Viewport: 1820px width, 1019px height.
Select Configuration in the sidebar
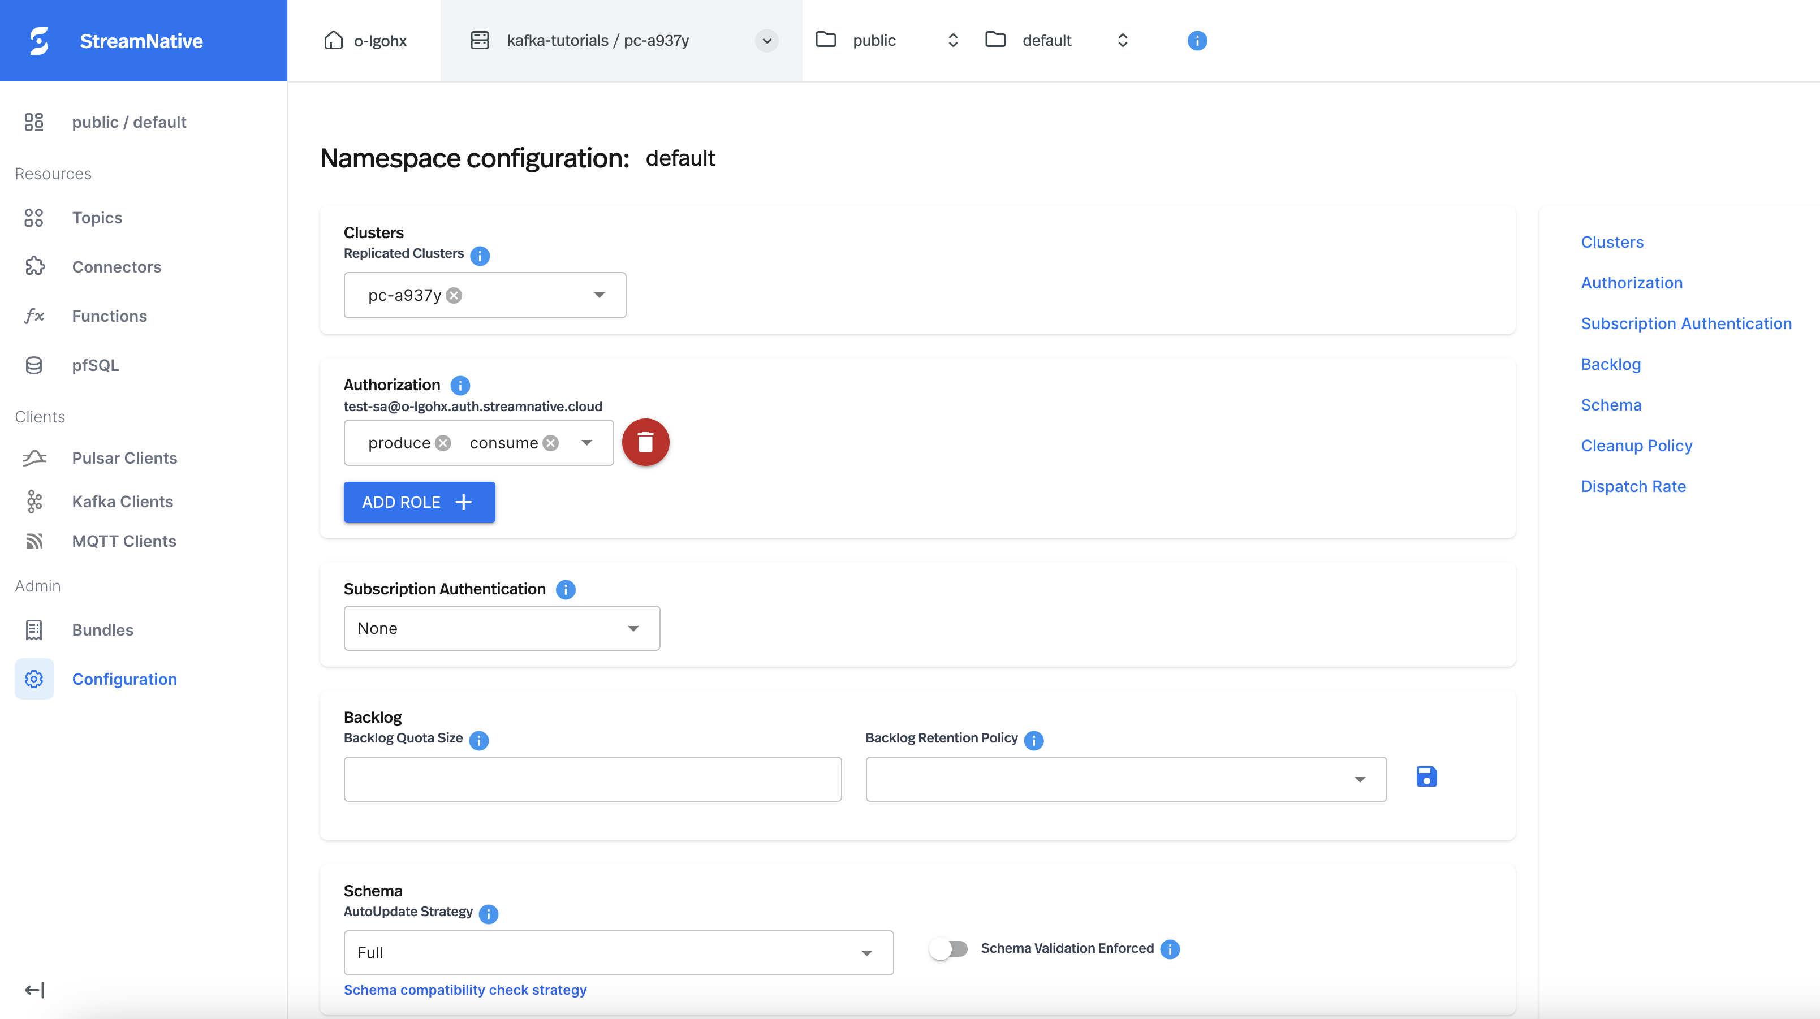pos(124,679)
